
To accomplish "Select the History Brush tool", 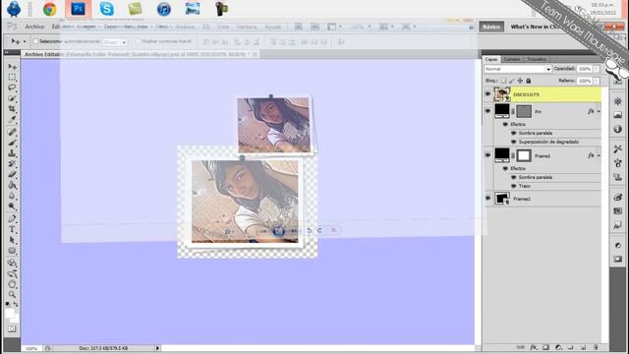I will 13,164.
